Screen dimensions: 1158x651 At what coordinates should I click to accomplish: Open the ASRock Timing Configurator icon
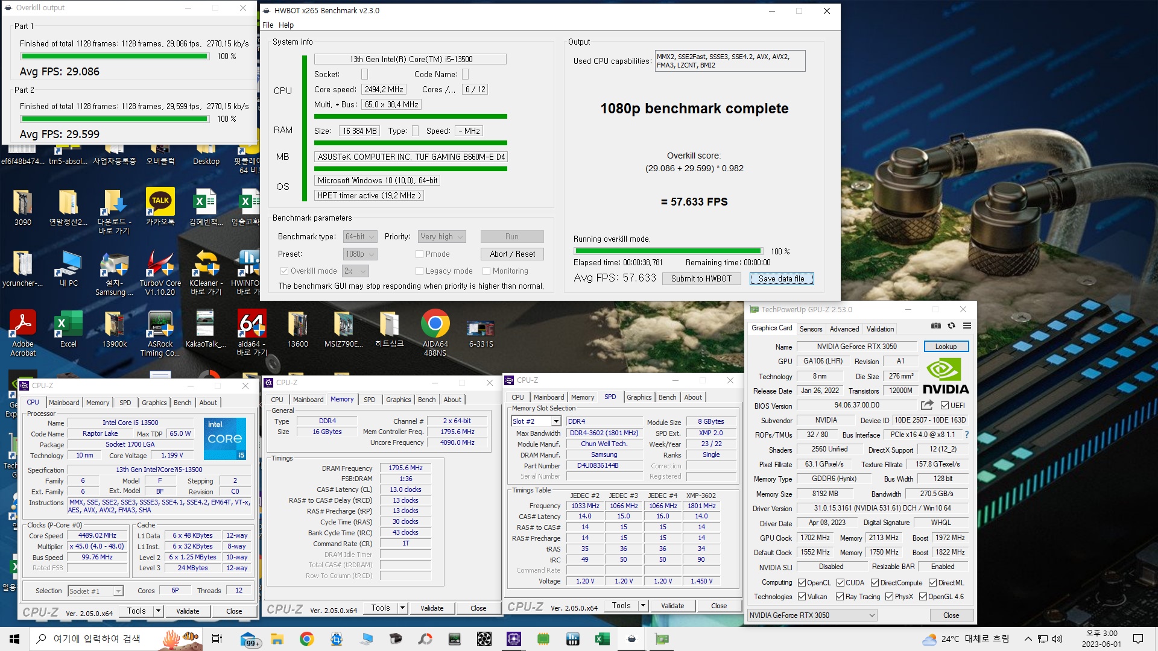[160, 333]
